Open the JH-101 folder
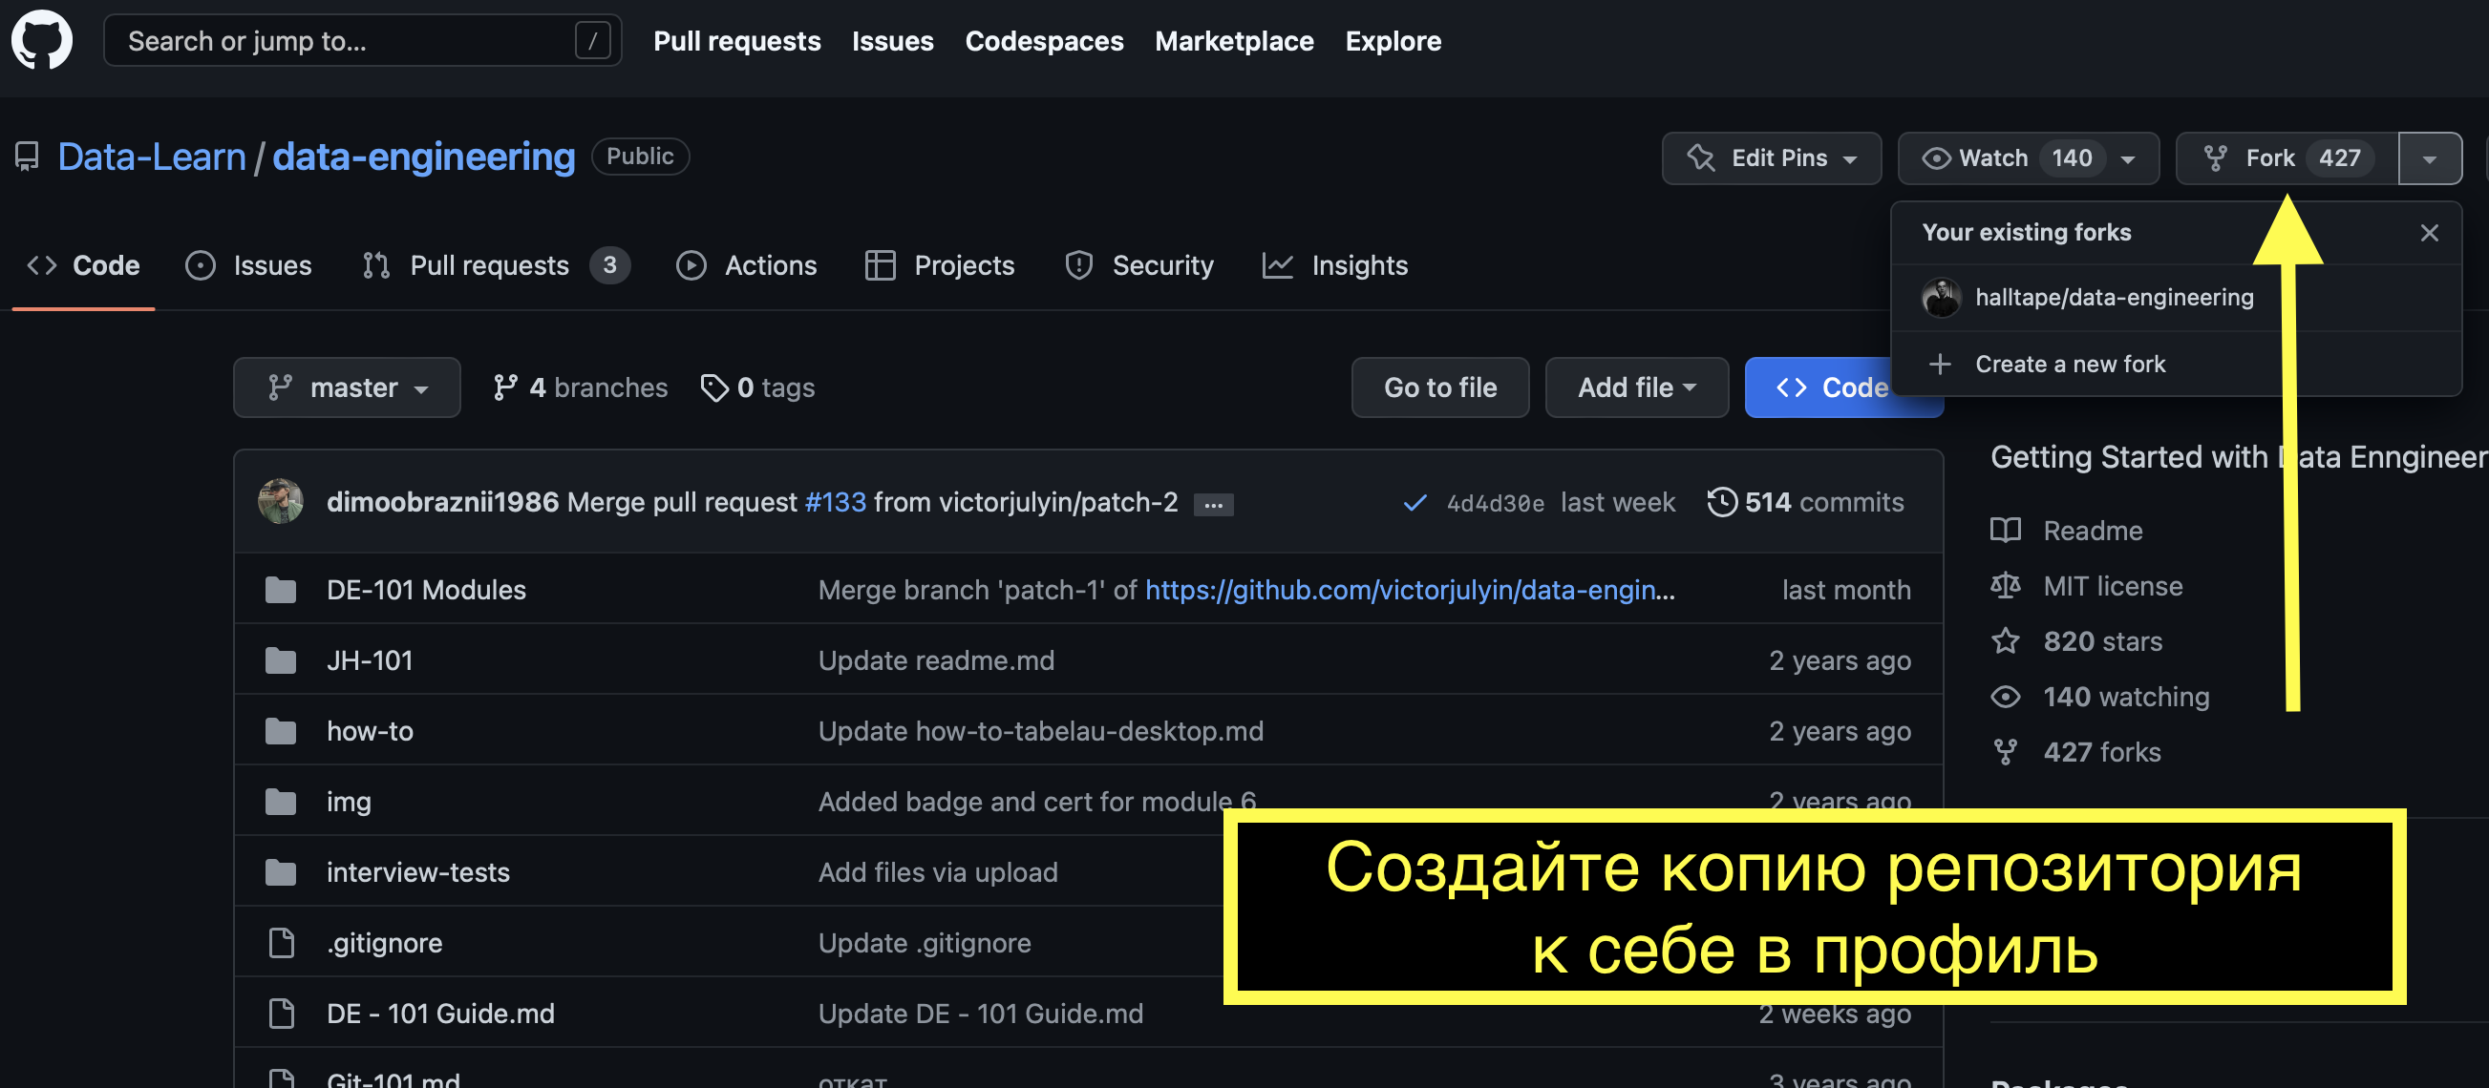The image size is (2489, 1088). pos(369,660)
